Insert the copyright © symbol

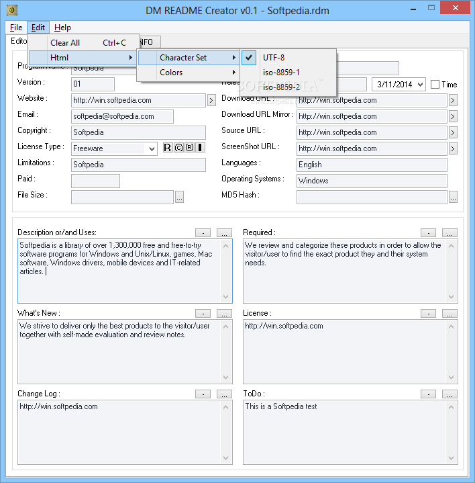click(x=178, y=148)
